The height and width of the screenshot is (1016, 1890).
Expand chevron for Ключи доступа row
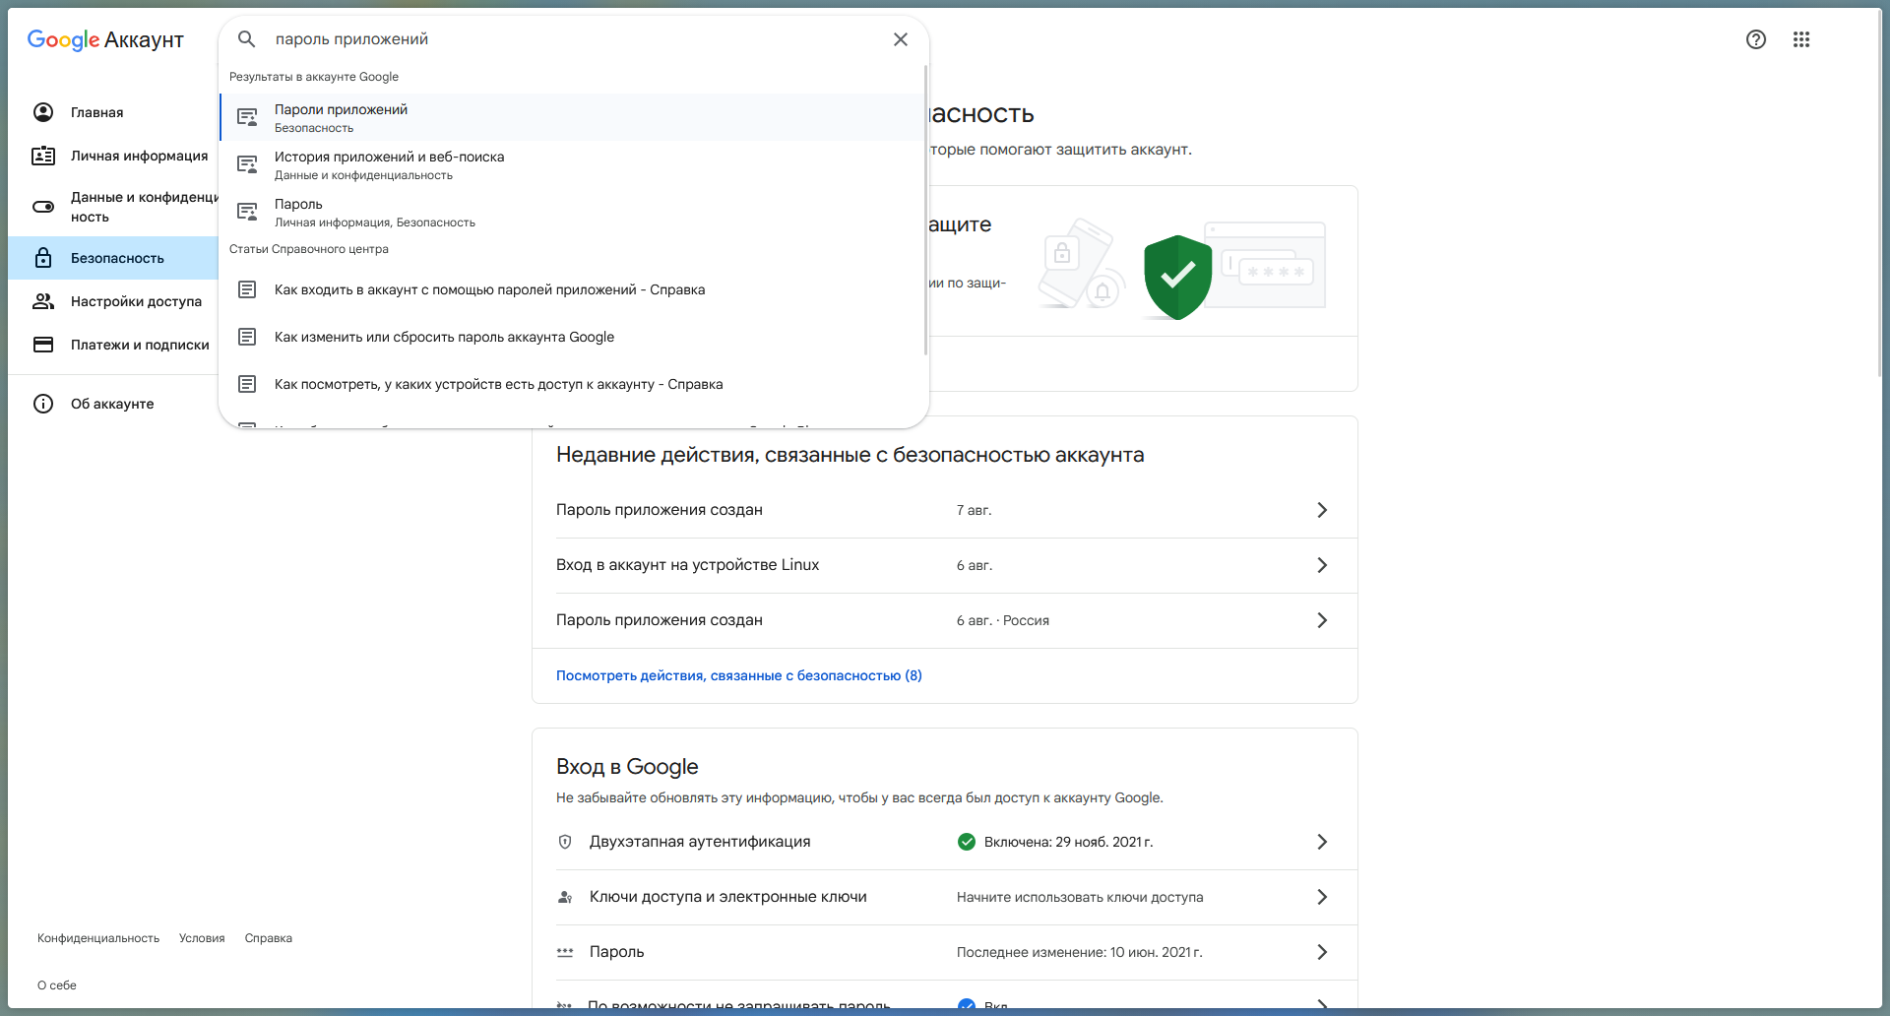1322,897
